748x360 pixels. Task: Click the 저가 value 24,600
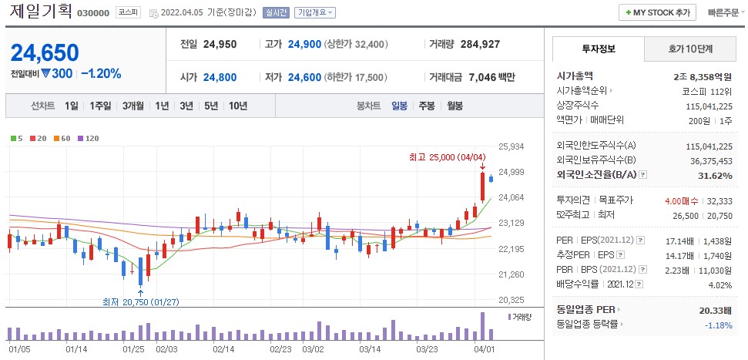click(304, 77)
